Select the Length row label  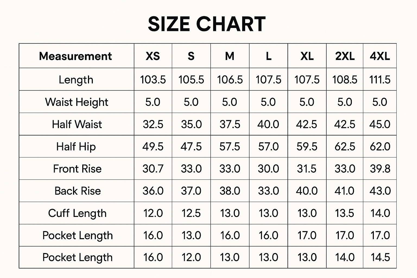click(x=76, y=80)
